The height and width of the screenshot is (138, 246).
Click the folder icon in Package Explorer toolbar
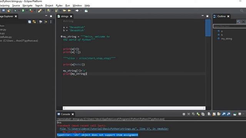[x=41, y=22]
